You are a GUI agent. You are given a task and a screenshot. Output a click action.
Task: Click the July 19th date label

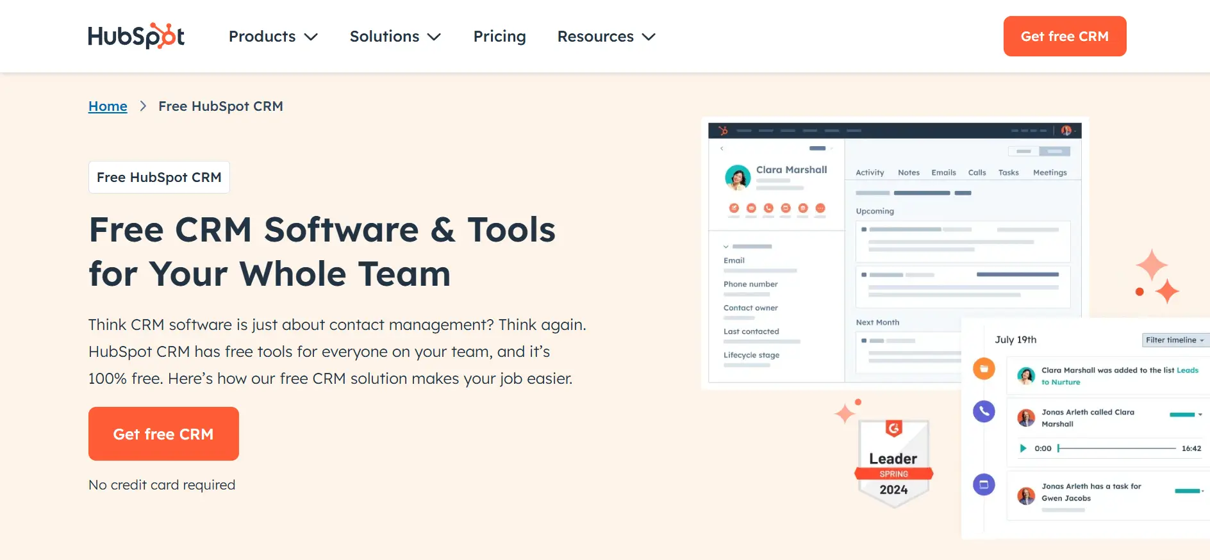(x=1015, y=340)
